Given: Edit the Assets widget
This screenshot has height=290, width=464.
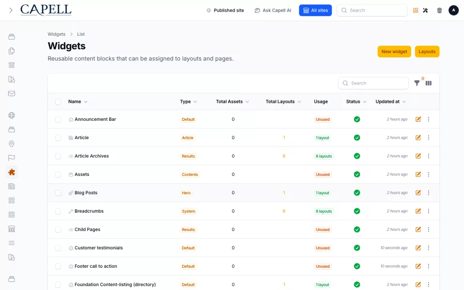Looking at the screenshot, I should click(x=418, y=174).
